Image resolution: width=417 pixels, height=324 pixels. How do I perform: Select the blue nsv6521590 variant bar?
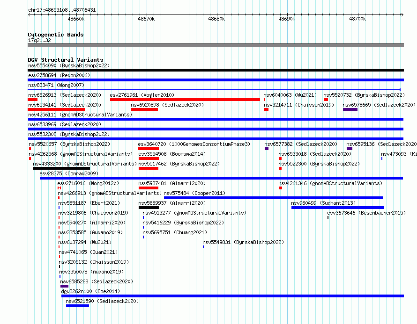(x=77, y=306)
